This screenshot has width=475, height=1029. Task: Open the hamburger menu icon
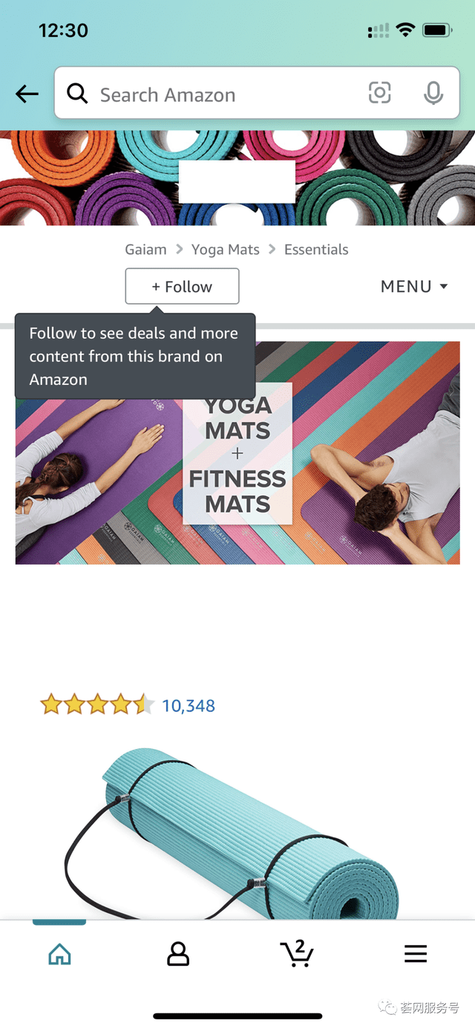point(416,954)
